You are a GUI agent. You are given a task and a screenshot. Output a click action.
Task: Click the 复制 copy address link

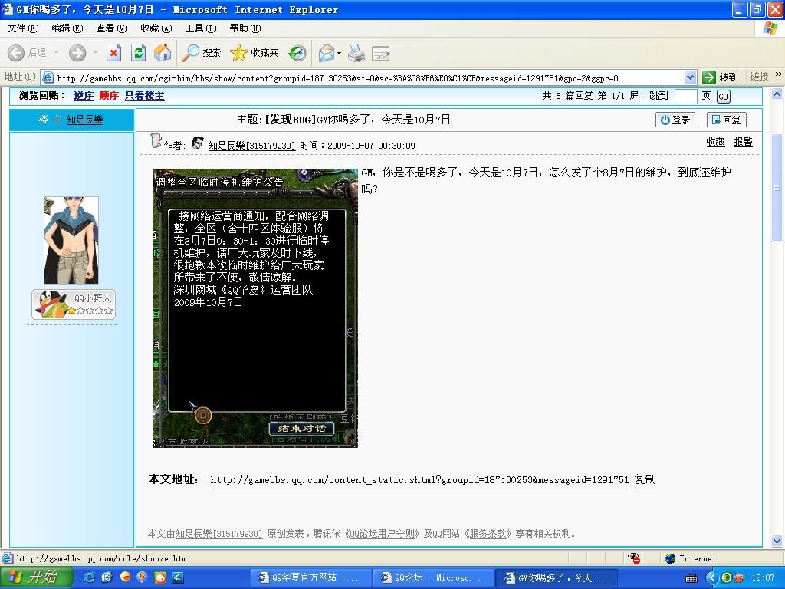pyautogui.click(x=645, y=479)
